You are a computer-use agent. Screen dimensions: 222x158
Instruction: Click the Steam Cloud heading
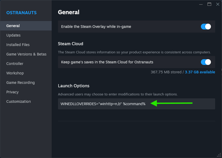[70, 44]
